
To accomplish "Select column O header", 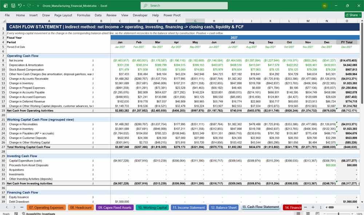I will [347, 21].
